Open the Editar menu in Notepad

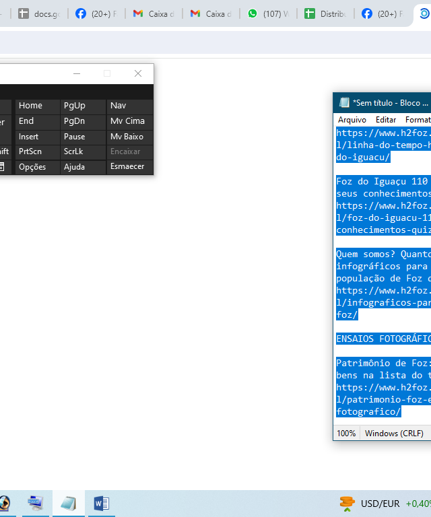pyautogui.click(x=386, y=119)
